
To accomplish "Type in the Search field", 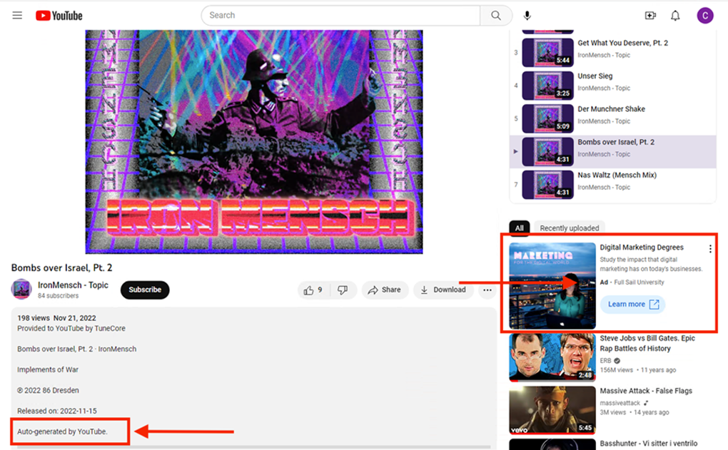I will click(x=340, y=16).
